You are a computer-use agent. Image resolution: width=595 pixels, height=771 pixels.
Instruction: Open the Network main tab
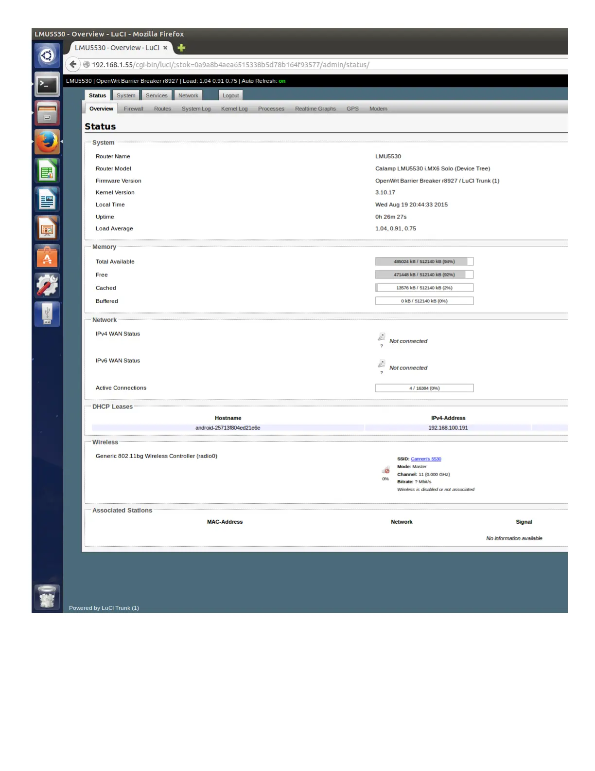[188, 95]
